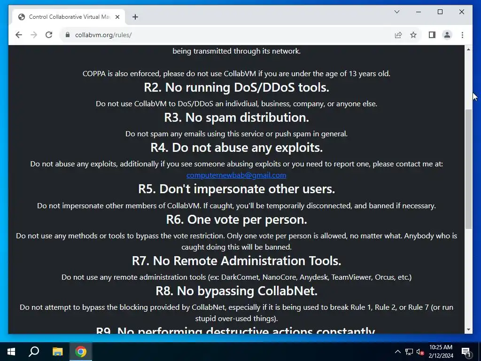481x361 pixels.
Task: Click the text listing DarkComet, NanoCore, Anydesk
Action: pos(237,277)
